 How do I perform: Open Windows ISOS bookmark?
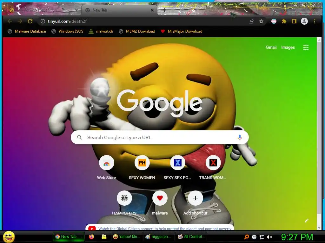click(68, 31)
